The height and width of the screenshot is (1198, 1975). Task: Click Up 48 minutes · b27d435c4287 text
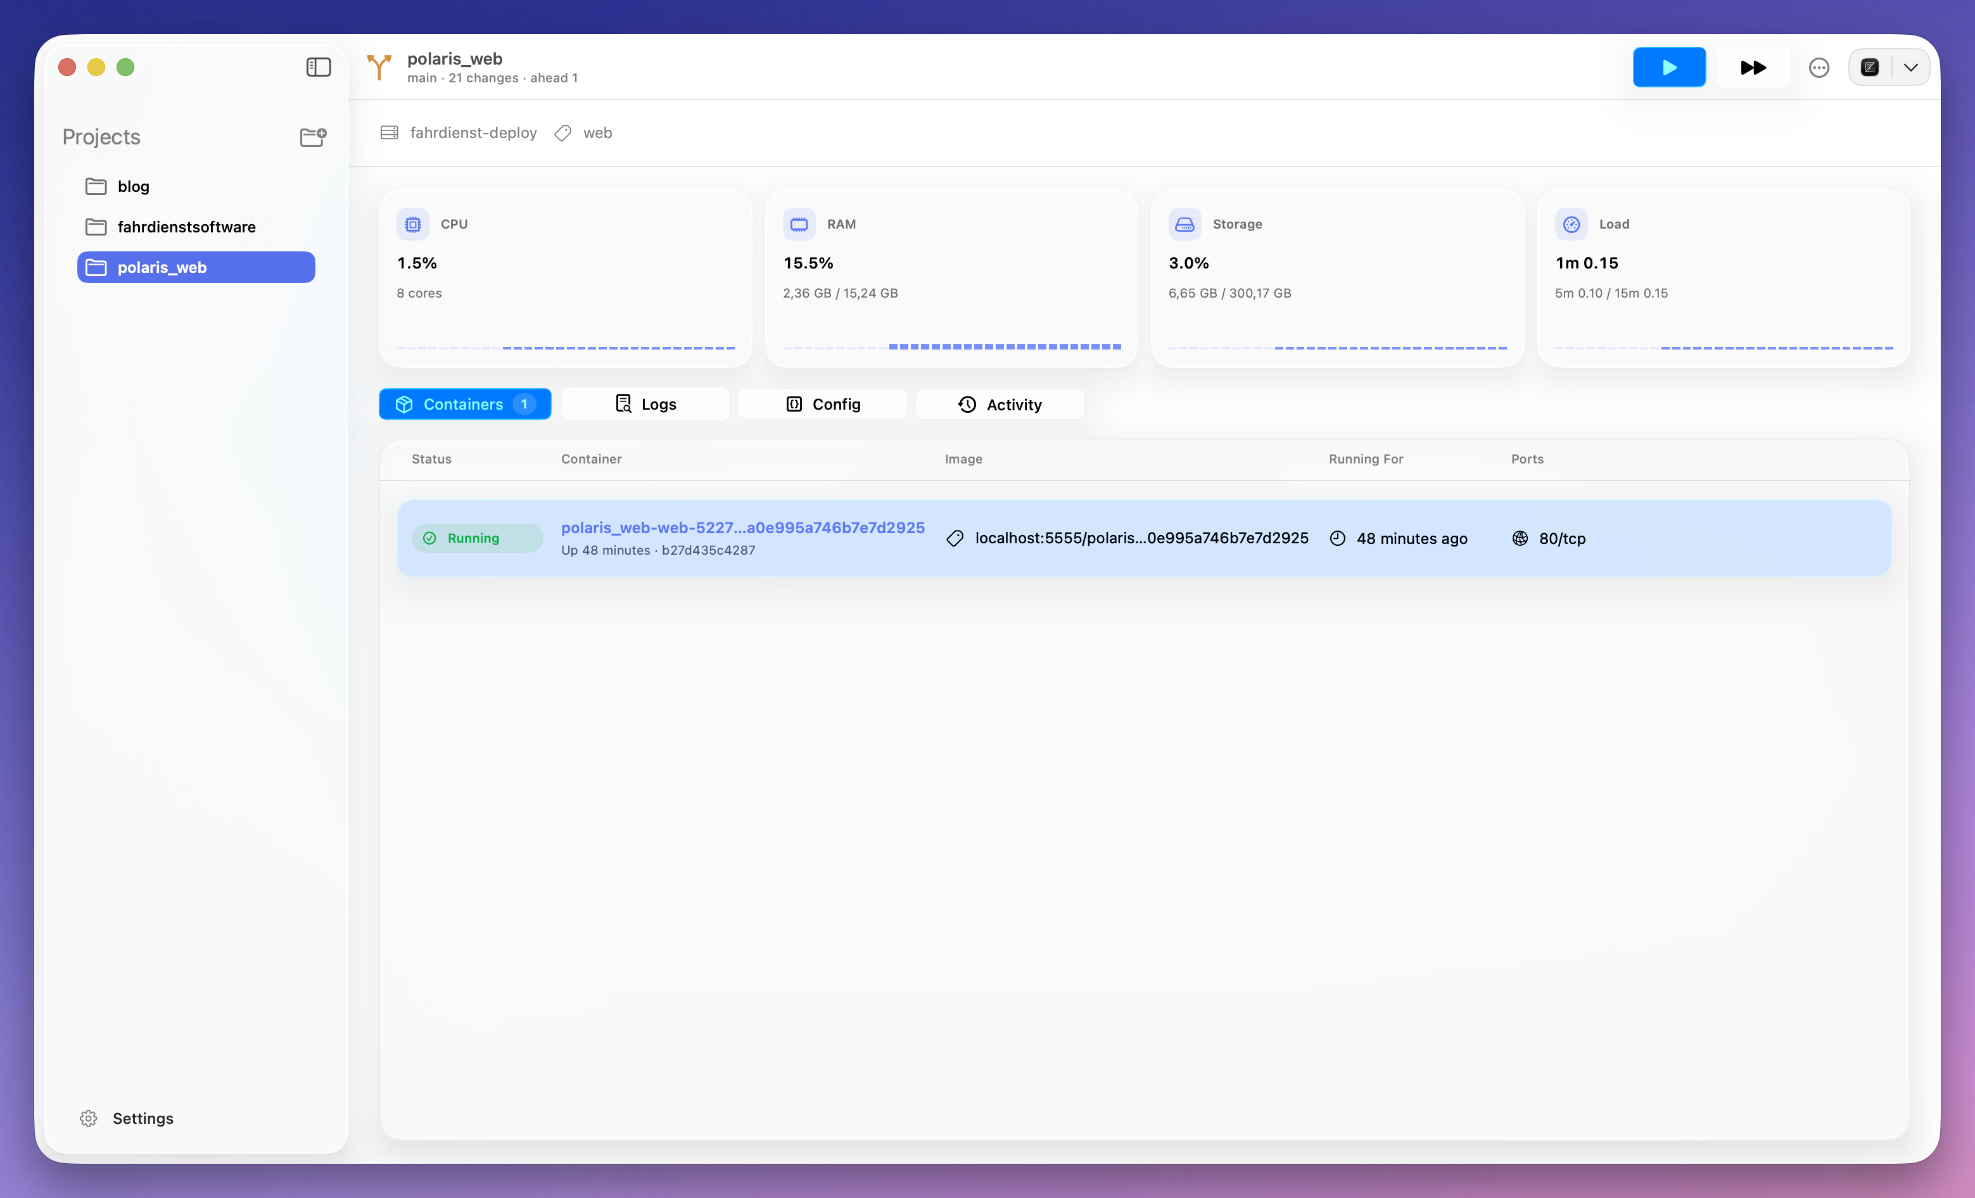click(658, 550)
